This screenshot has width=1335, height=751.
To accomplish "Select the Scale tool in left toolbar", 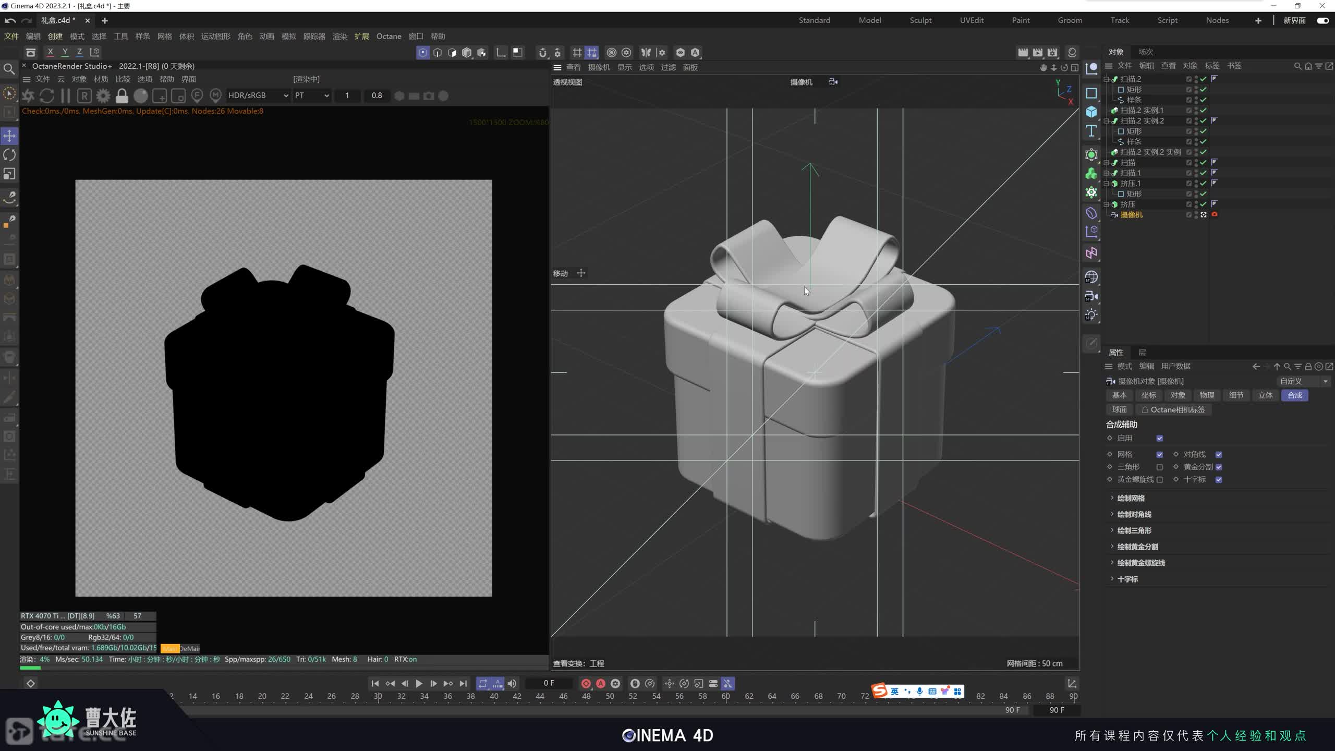I will [9, 174].
